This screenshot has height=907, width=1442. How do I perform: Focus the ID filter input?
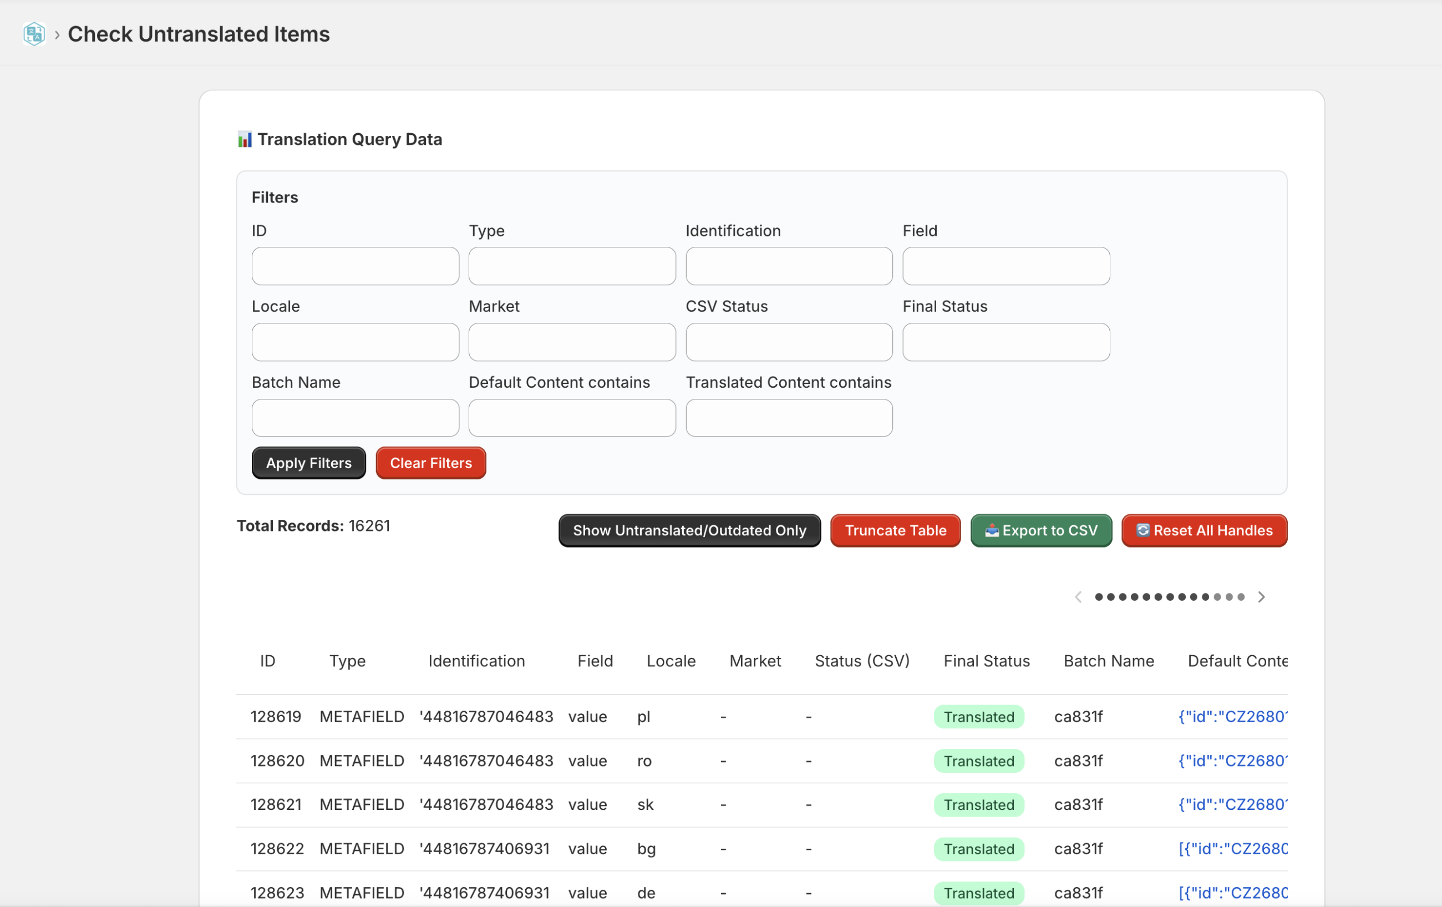coord(355,266)
